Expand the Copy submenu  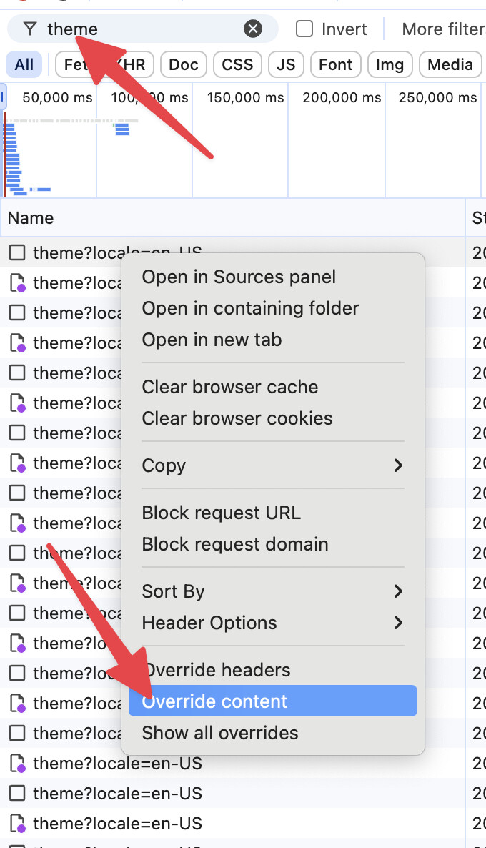tap(272, 465)
